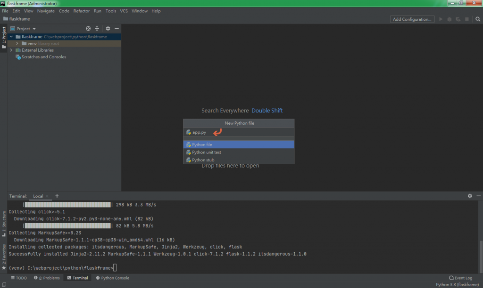483x288 pixels.
Task: Expand External Libraries node
Action: tap(11, 50)
